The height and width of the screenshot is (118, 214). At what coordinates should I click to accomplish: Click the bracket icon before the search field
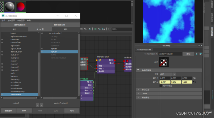tap(109, 29)
